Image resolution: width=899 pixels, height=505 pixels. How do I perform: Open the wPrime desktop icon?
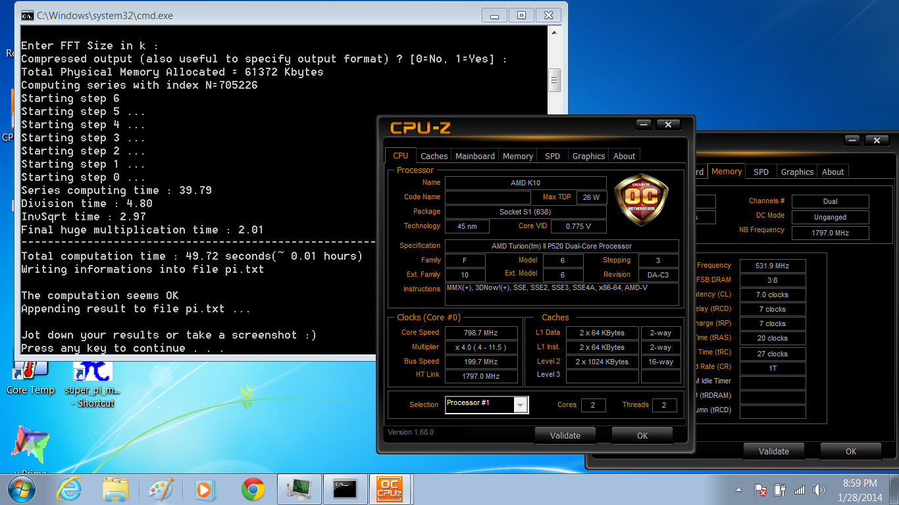(30, 450)
